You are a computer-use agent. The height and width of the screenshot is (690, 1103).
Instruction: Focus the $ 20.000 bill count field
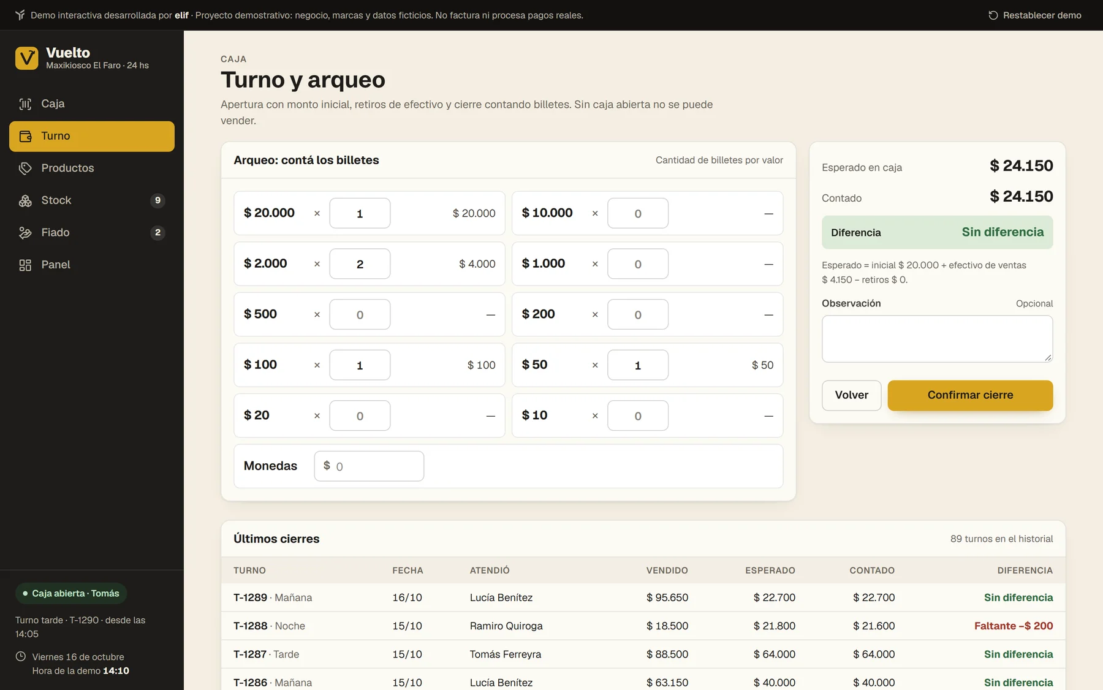[360, 213]
